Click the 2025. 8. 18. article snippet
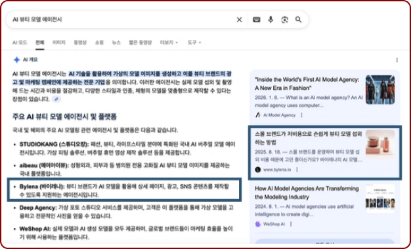This screenshot has width=411, height=249. click(x=309, y=156)
